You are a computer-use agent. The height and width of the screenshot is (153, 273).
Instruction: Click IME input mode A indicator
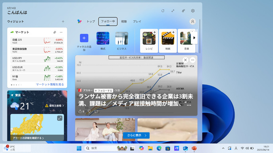coord(236,148)
